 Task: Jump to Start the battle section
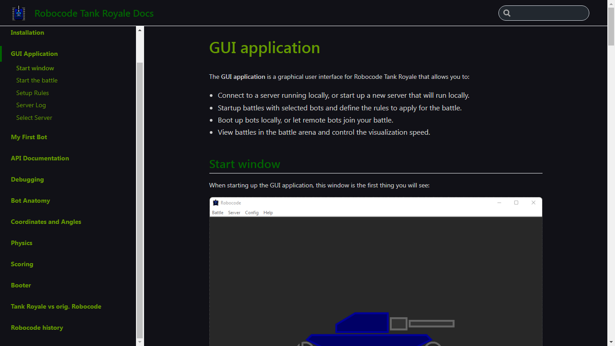37,80
